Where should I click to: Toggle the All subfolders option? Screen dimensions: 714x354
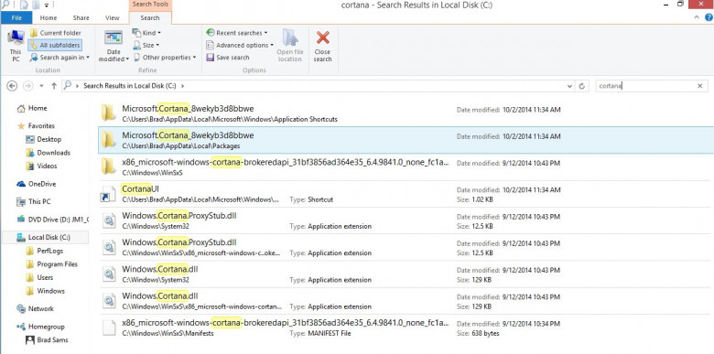(x=55, y=45)
